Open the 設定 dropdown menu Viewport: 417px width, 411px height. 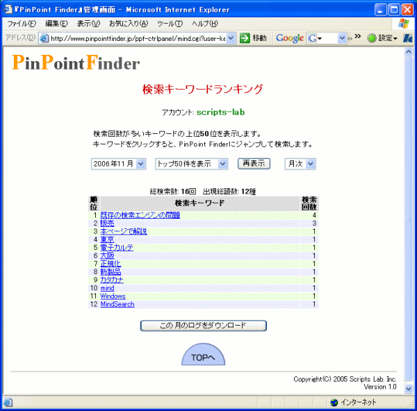[388, 38]
